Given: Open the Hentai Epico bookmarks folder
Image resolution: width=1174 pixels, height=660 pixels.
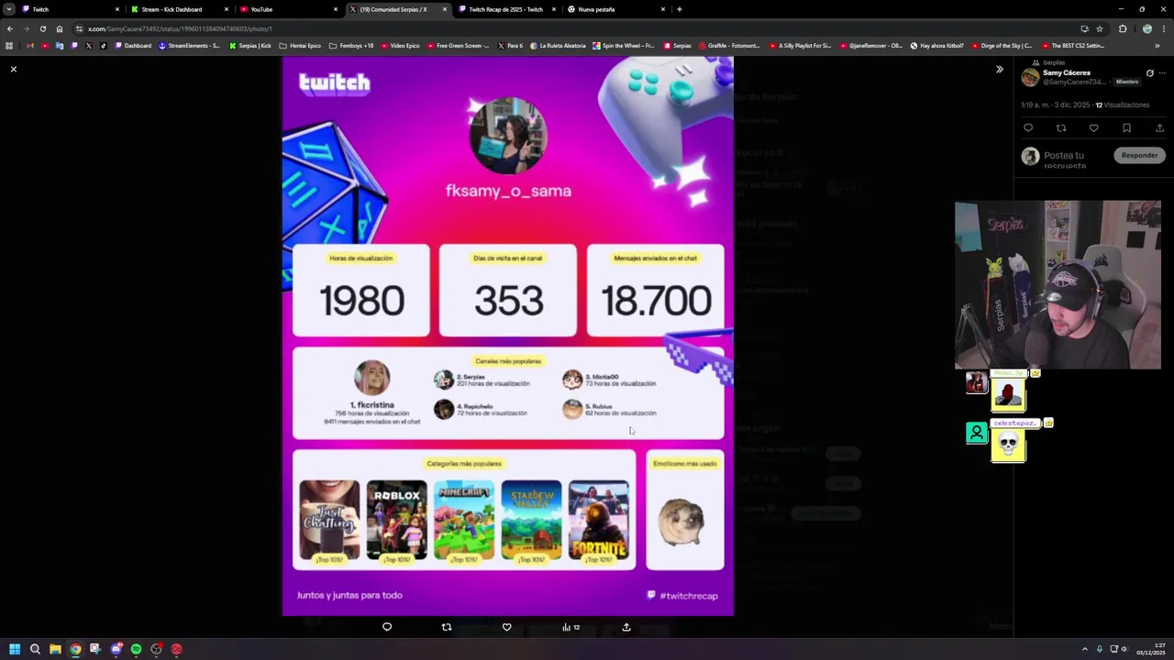Looking at the screenshot, I should 300,46.
